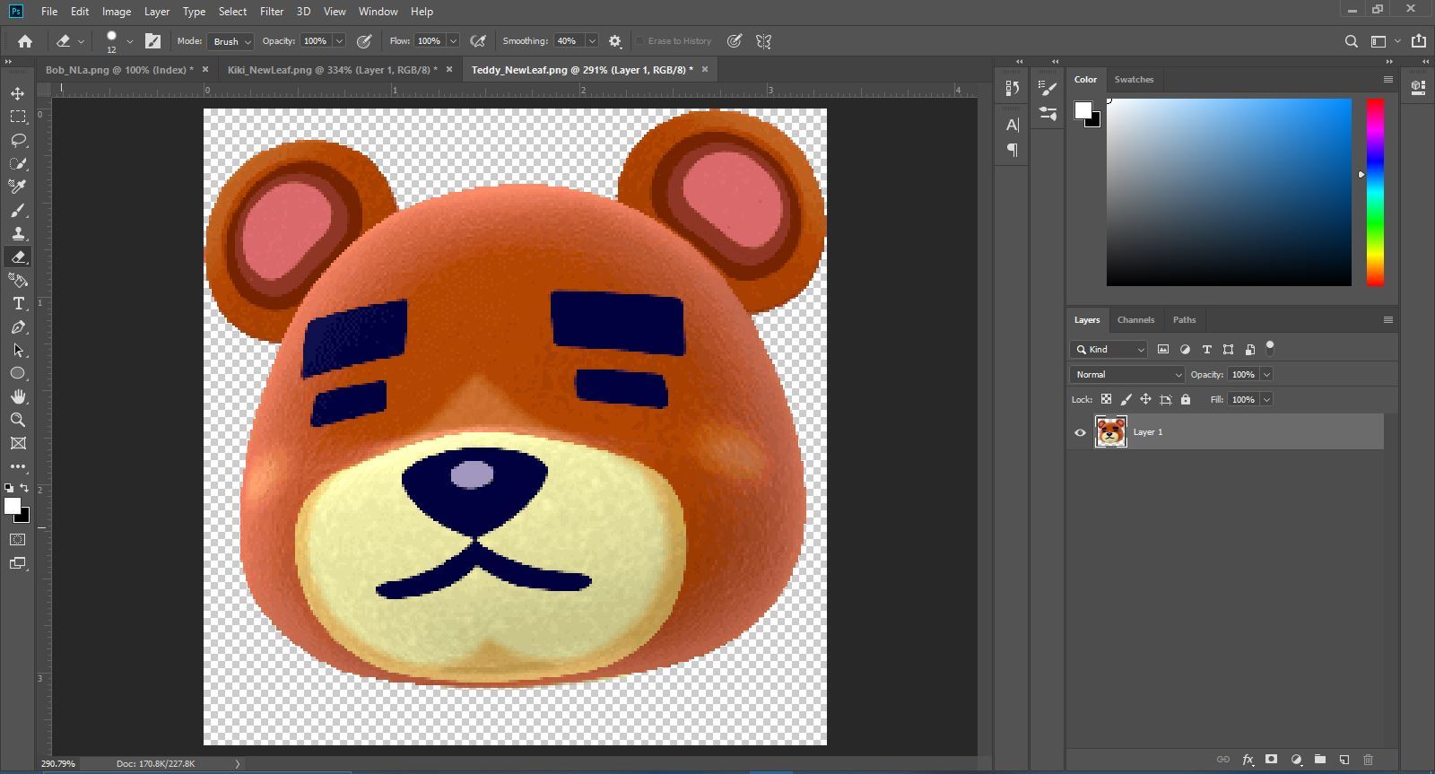Select the Lasso tool

pos(18,140)
